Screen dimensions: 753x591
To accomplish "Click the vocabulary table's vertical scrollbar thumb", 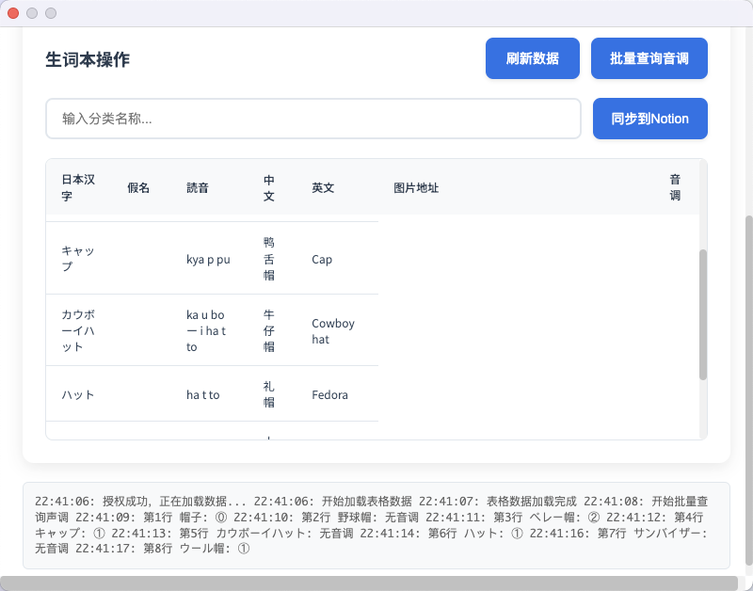I will point(702,314).
